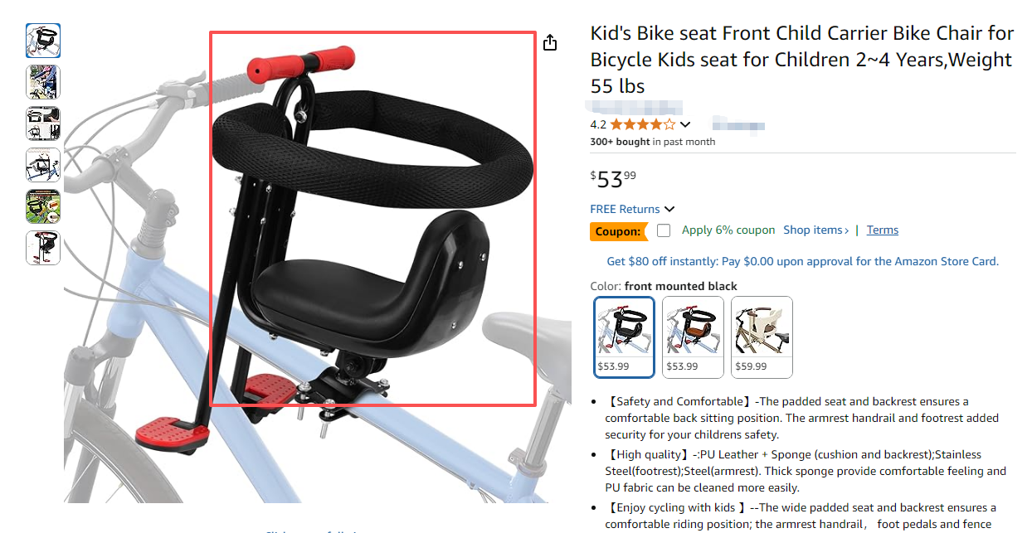
Task: Select the second product thumbnail
Action: pyautogui.click(x=43, y=82)
